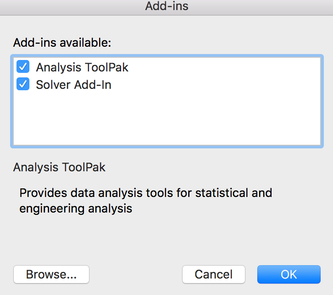Click the Analysis ToolPak heading below the list
333x295 pixels.
click(x=59, y=167)
